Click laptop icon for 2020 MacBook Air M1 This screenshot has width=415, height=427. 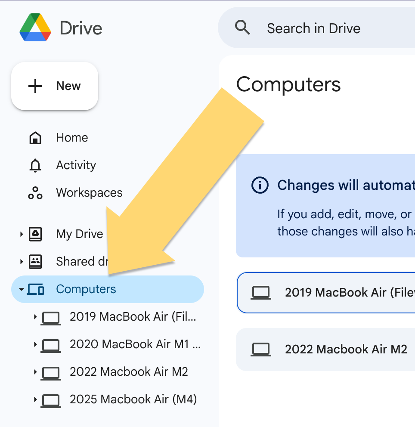[x=51, y=346]
